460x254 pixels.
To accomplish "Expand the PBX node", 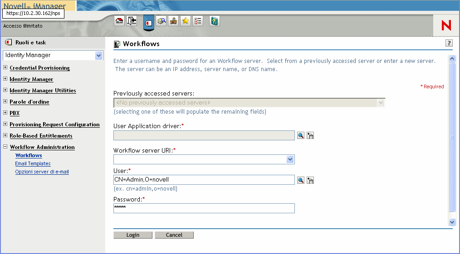I will (x=5, y=113).
